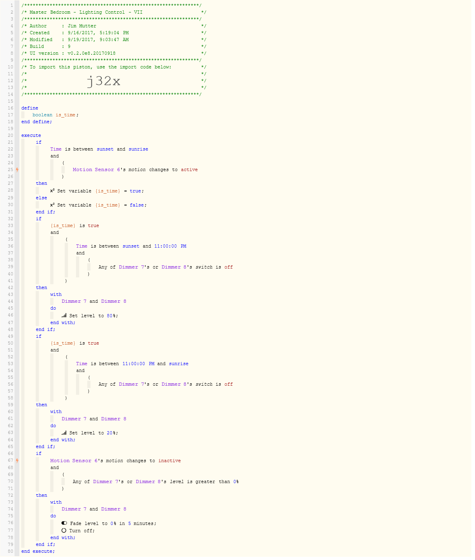Image resolution: width=475 pixels, height=560 pixels.
Task: Click the 'Turn off;' action text
Action: 82,531
